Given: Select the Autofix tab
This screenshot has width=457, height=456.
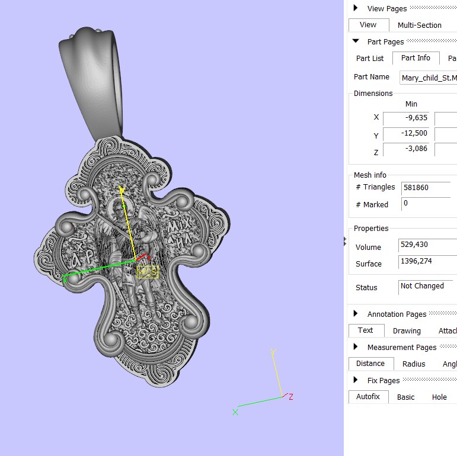Looking at the screenshot, I should coord(368,397).
